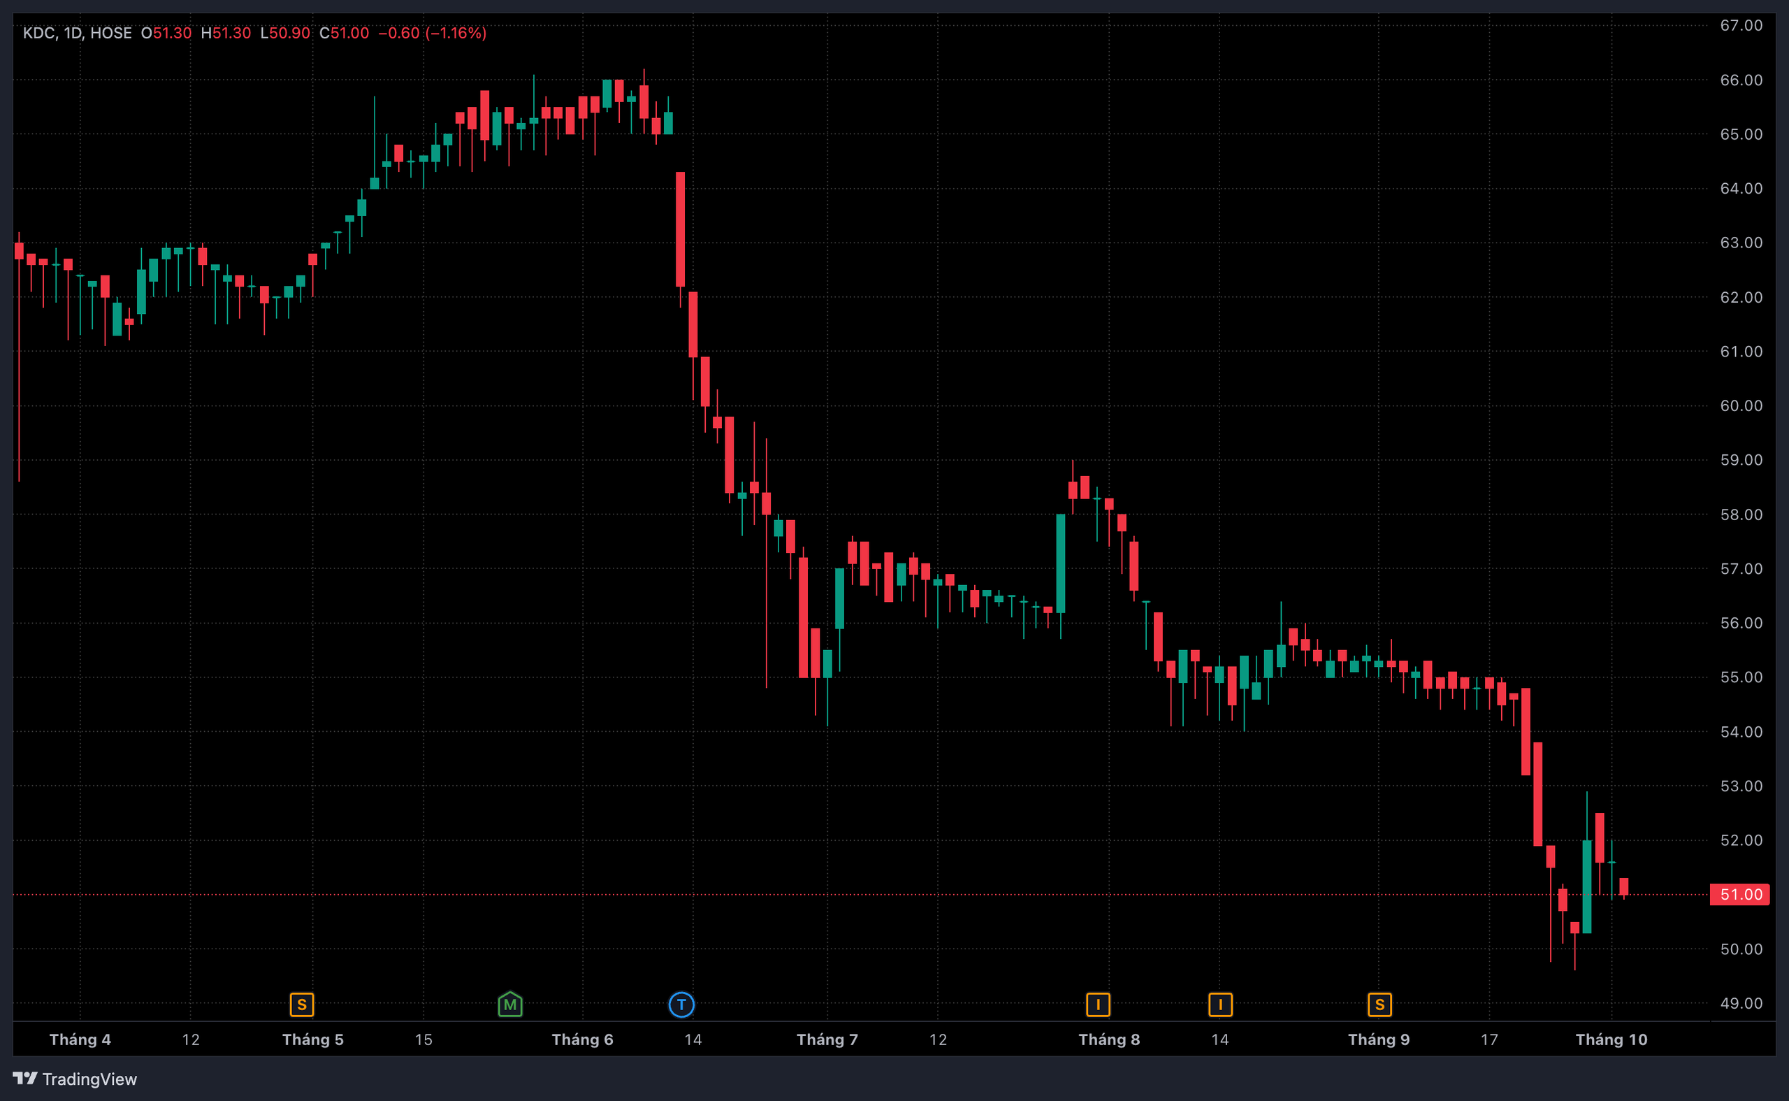The width and height of the screenshot is (1789, 1101).
Task: Click the 64.00 price axis label
Action: (1741, 189)
